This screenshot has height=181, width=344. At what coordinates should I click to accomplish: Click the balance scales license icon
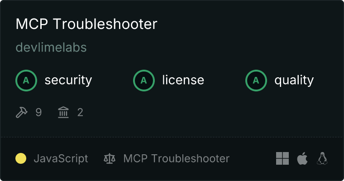(x=110, y=159)
